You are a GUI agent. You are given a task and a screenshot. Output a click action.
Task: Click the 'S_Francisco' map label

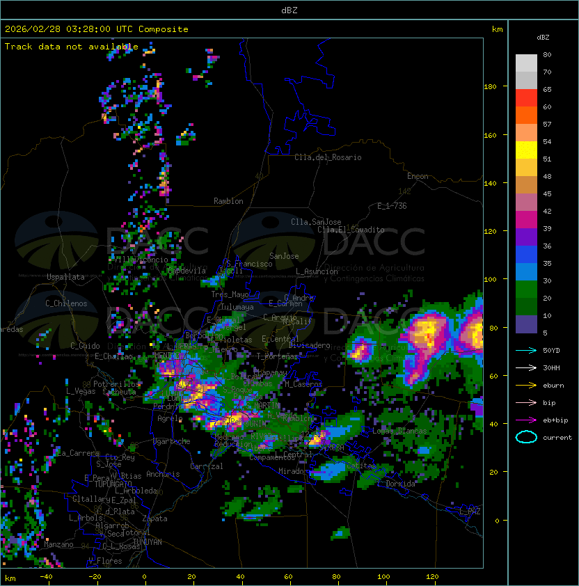(249, 264)
